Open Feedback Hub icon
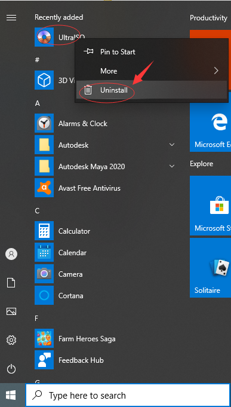The image size is (231, 407). point(44,360)
